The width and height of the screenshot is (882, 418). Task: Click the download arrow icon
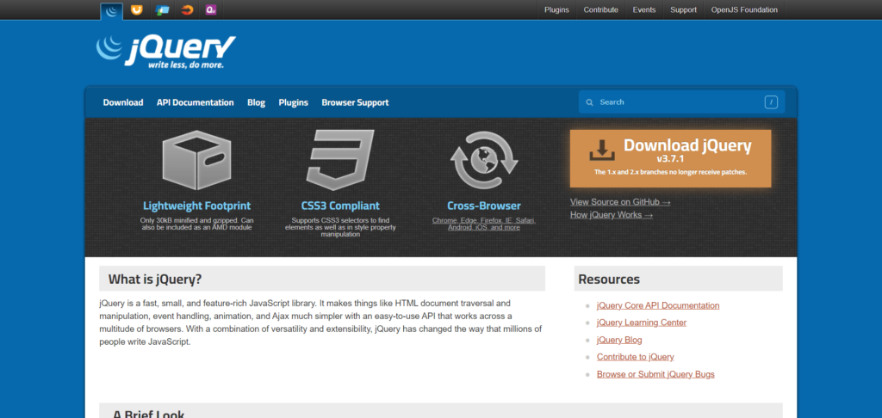[602, 150]
